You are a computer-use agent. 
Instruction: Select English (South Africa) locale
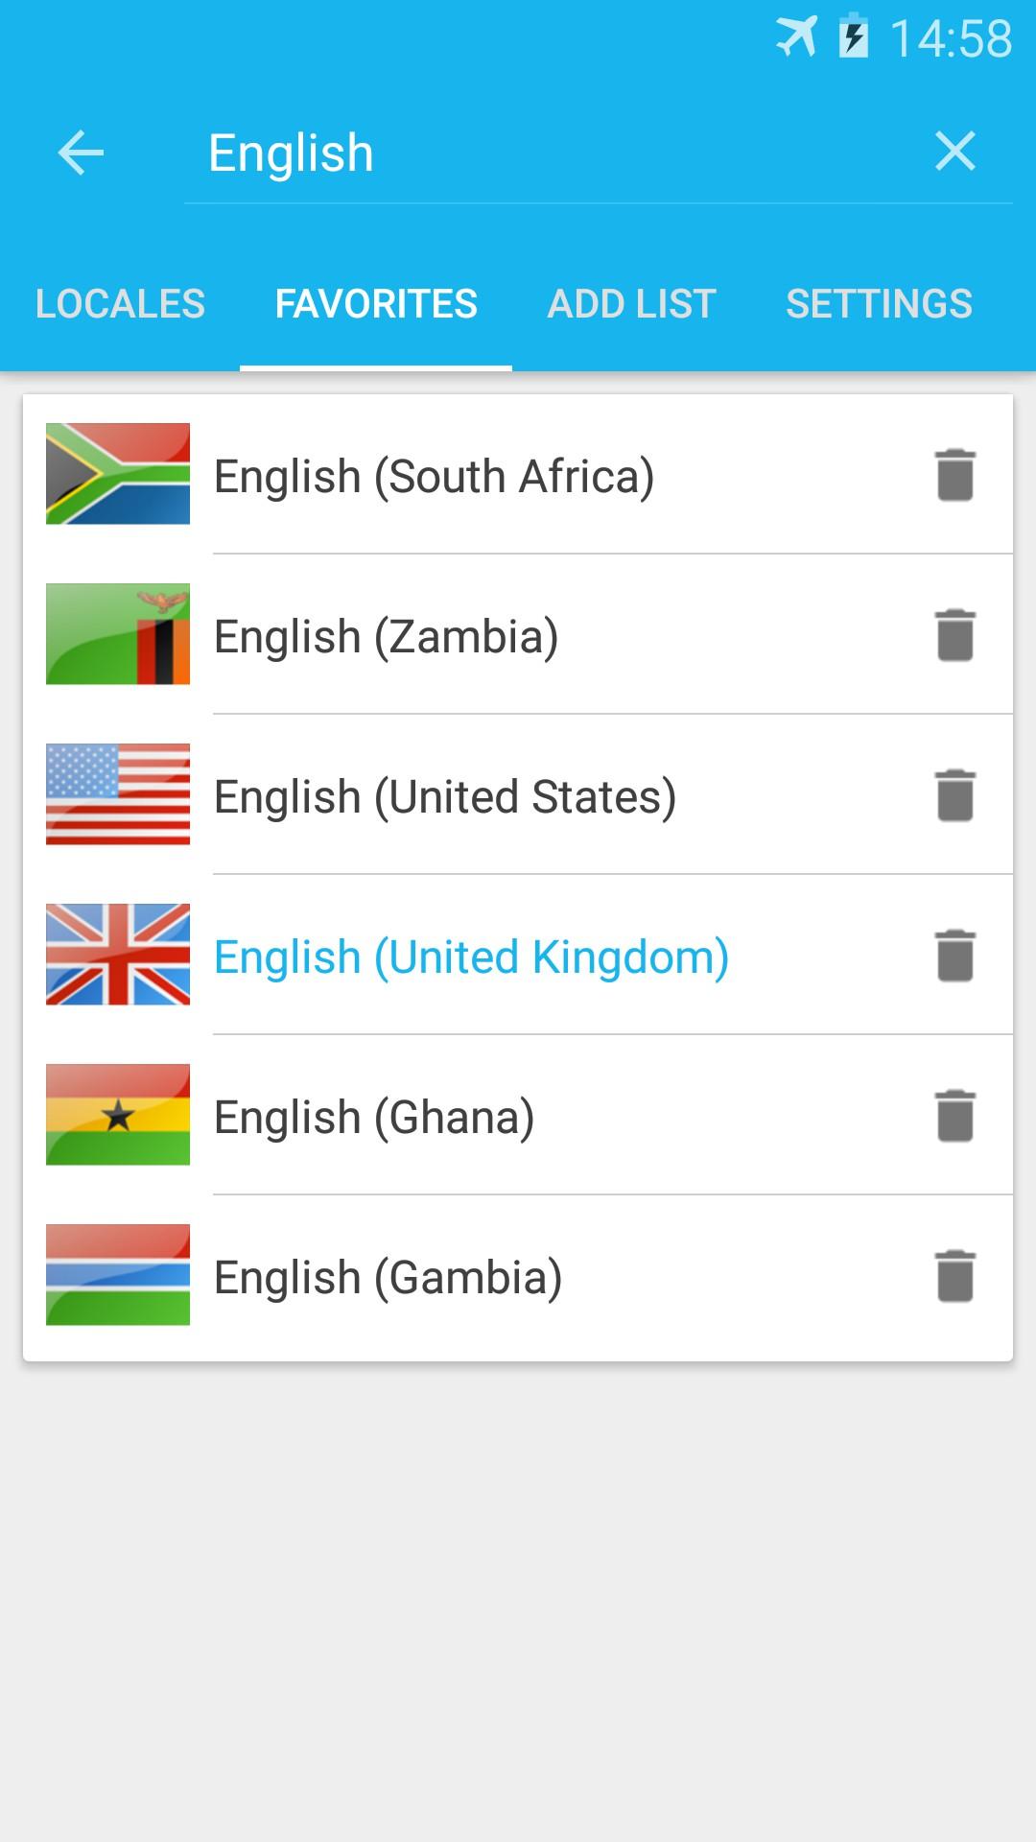[x=434, y=476]
